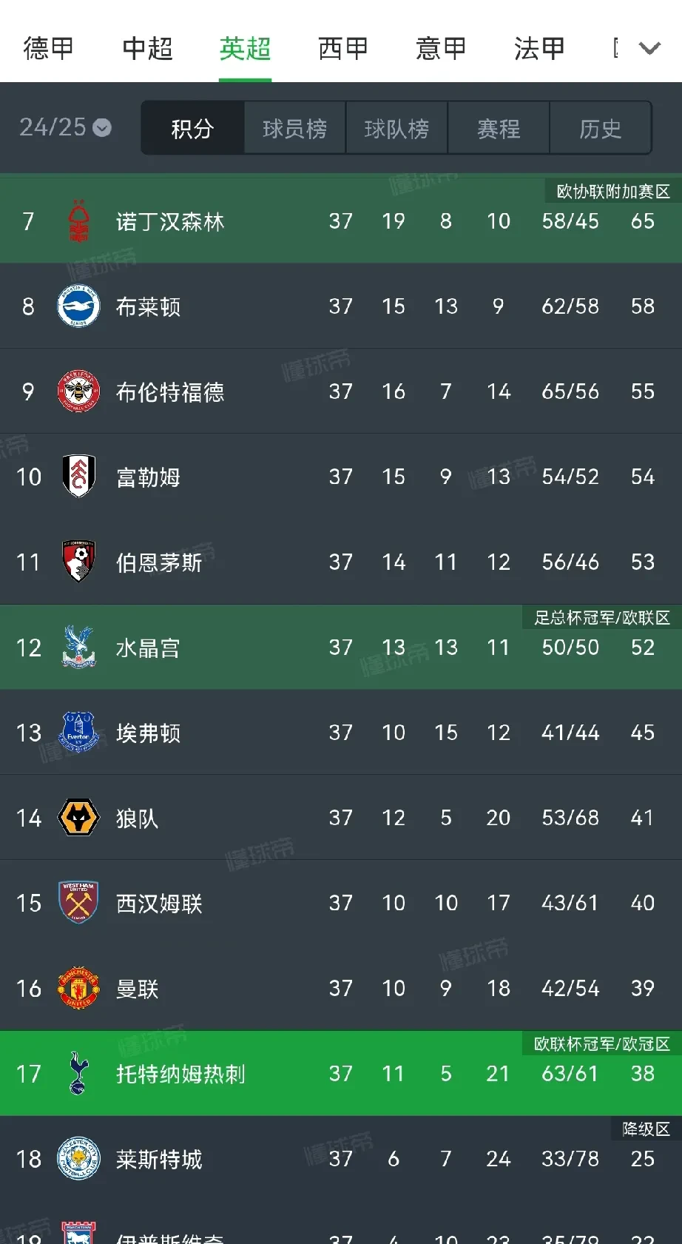The height and width of the screenshot is (1244, 682).
Task: Open the 24/25 season dropdown
Action: tap(64, 127)
